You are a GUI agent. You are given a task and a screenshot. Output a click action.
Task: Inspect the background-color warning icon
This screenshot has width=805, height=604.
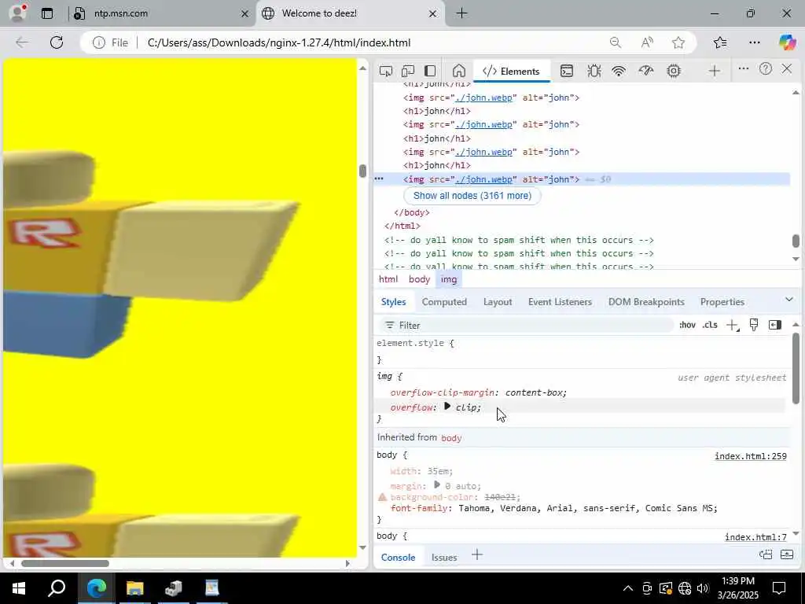pyautogui.click(x=382, y=497)
